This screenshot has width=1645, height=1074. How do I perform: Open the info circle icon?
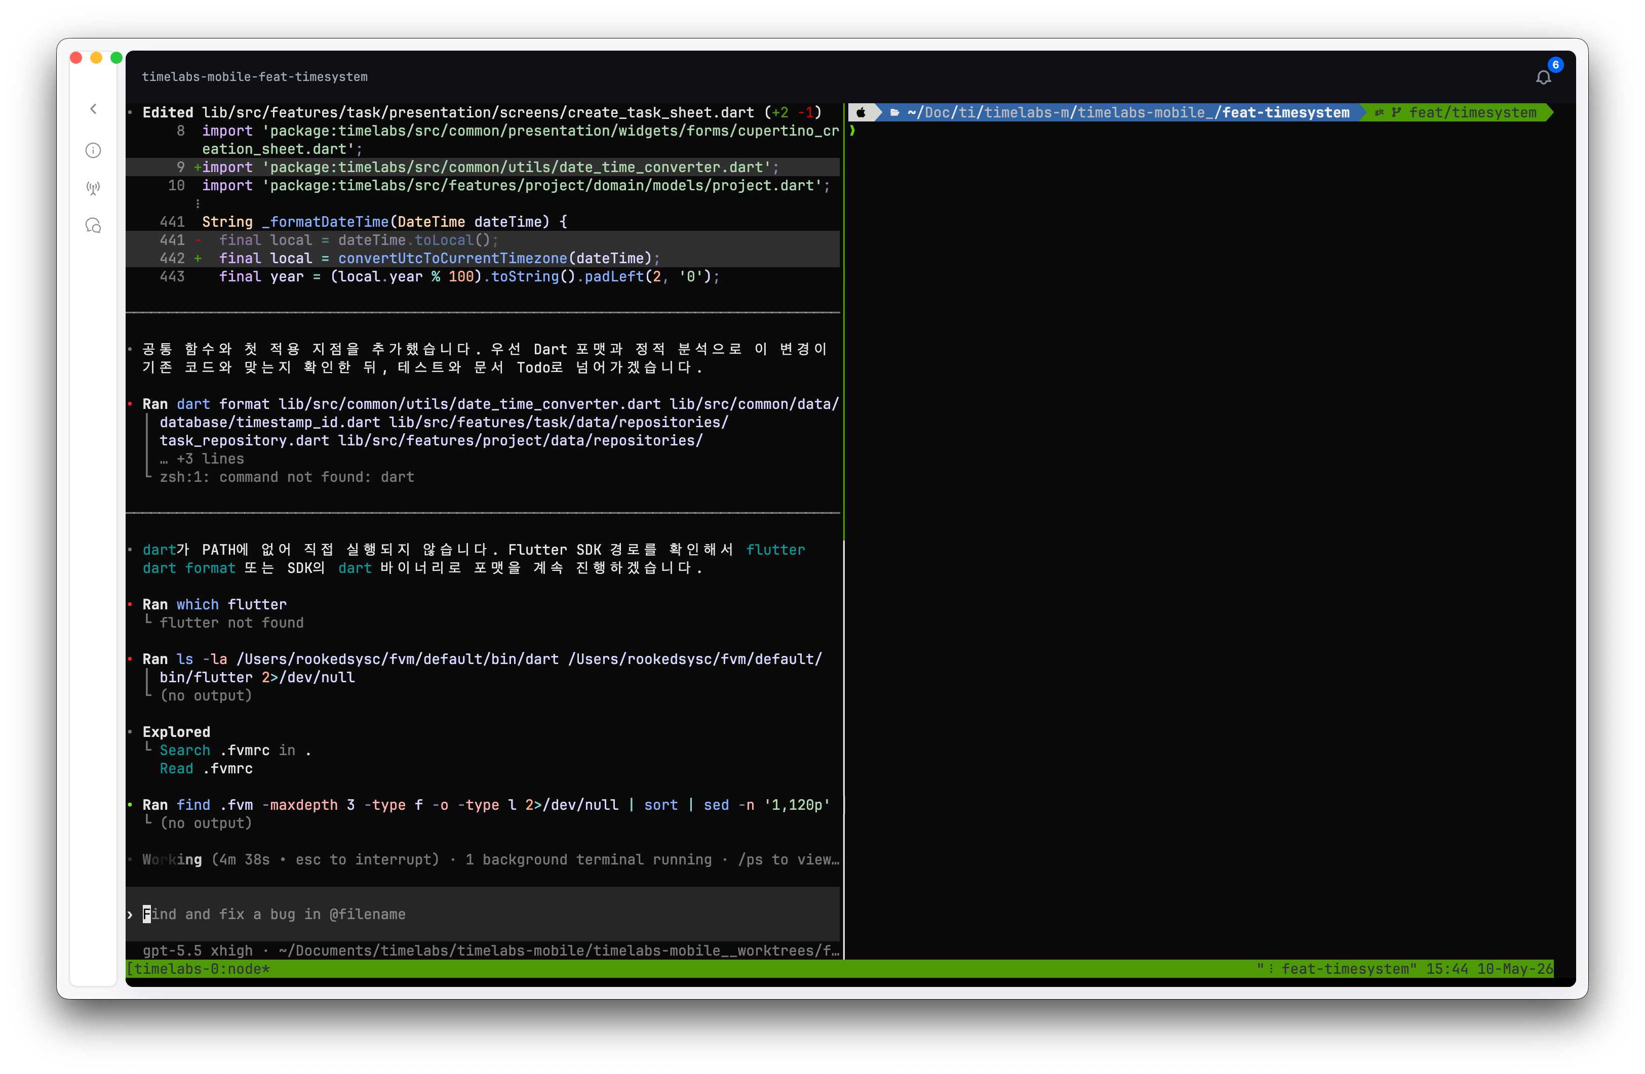[x=93, y=150]
